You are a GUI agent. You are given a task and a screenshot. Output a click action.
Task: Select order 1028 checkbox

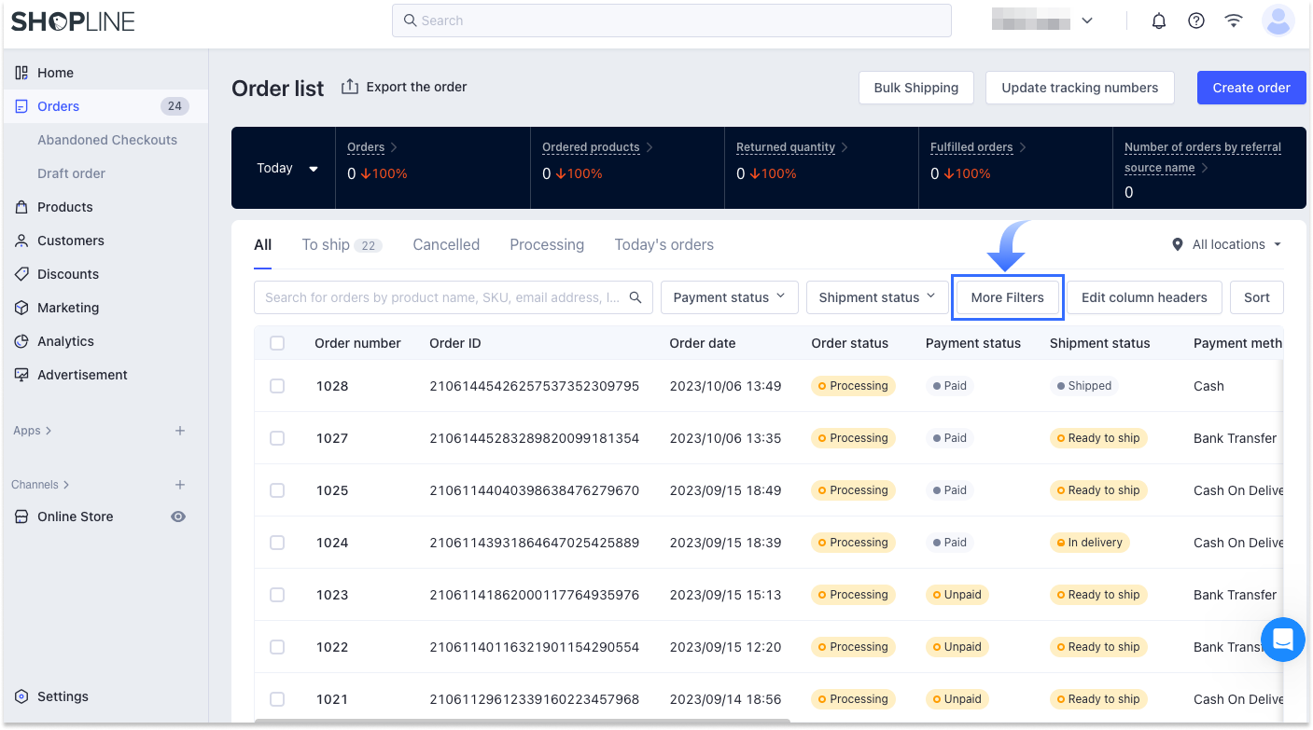click(x=277, y=386)
